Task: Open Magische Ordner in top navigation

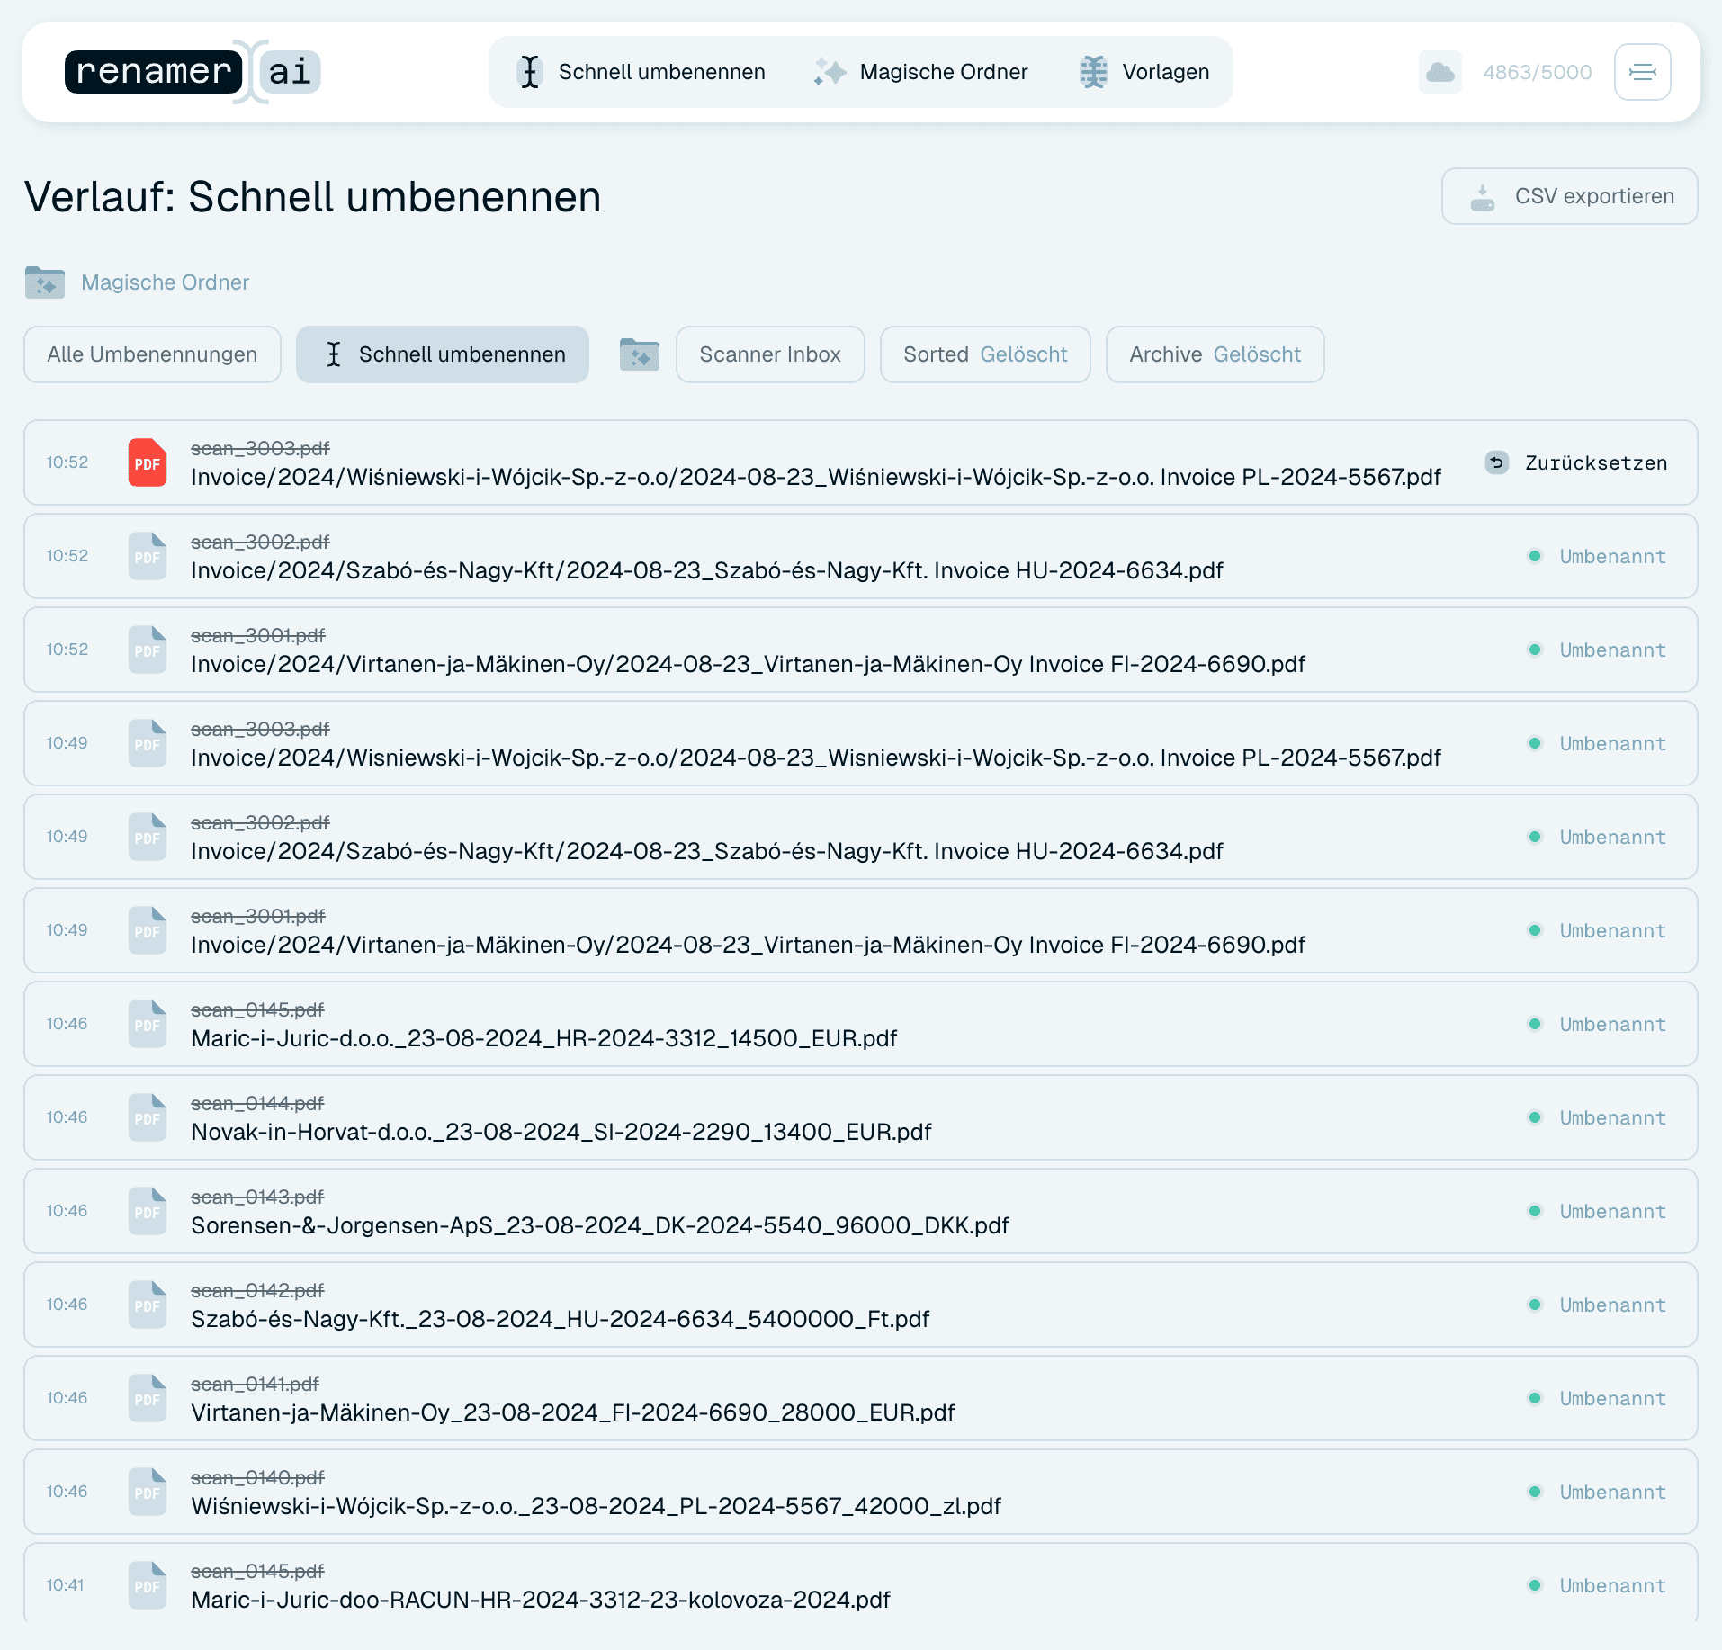Action: (x=921, y=72)
